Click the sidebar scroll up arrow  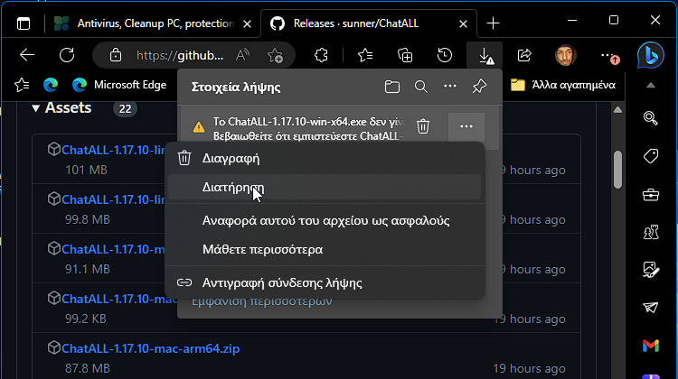pos(650,86)
